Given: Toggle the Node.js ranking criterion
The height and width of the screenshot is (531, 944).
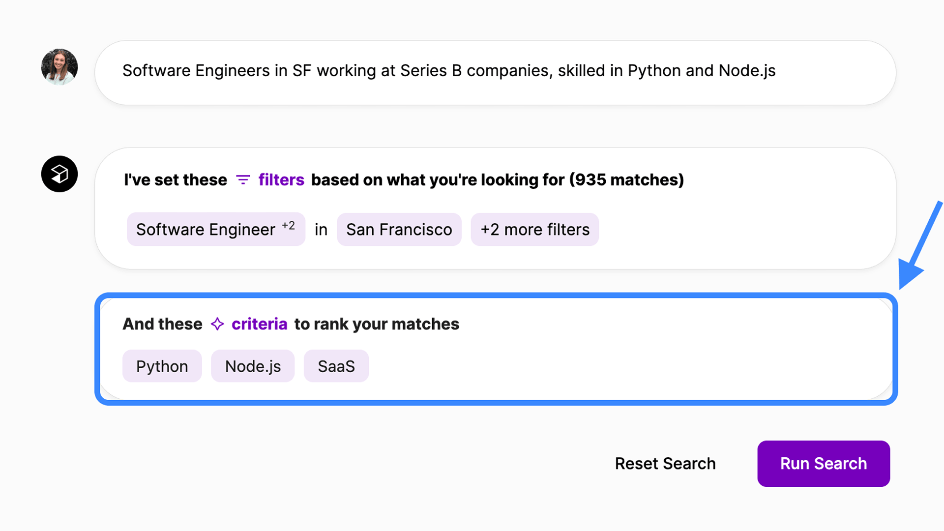Looking at the screenshot, I should pyautogui.click(x=253, y=366).
